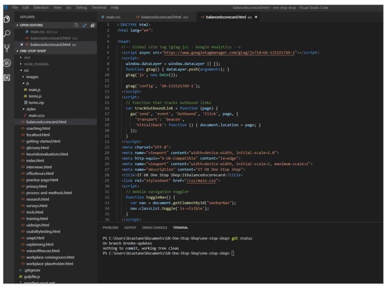Click Close All Editors icon

pos(93,25)
